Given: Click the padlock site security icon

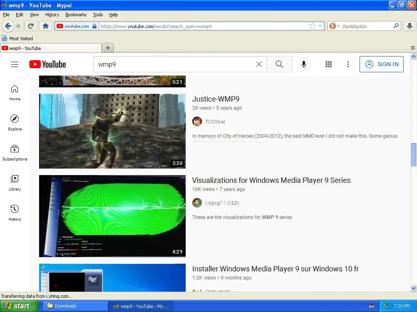Looking at the screenshot, I should 94,26.
